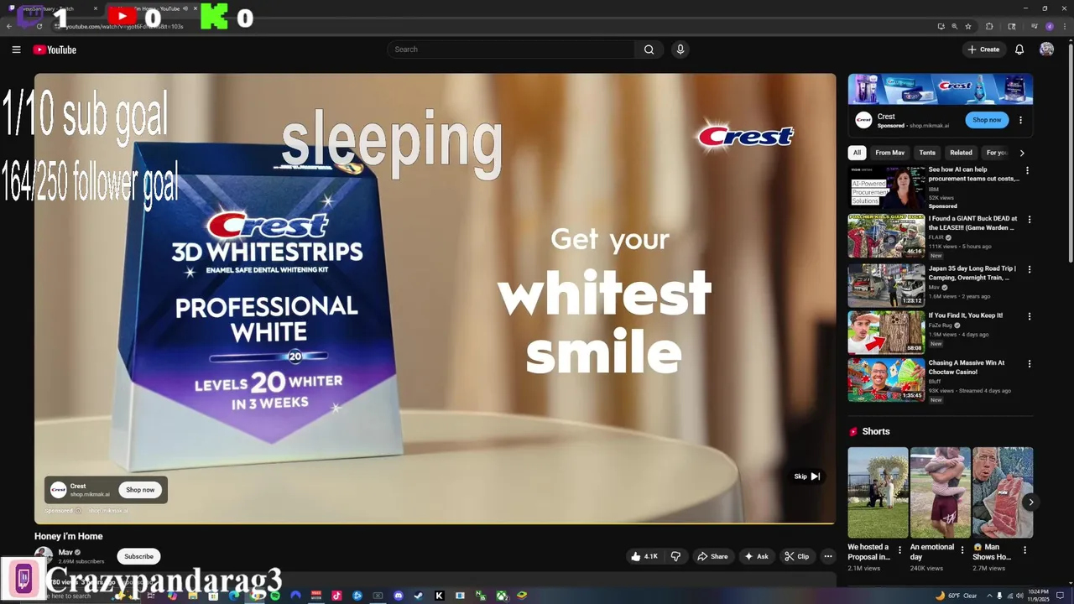Click the Share button

(713, 556)
